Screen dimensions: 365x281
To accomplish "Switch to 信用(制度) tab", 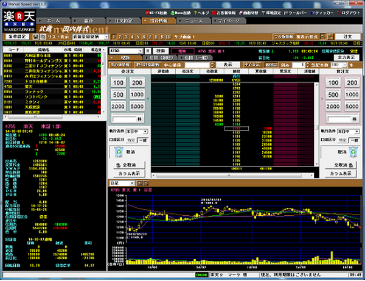I will (x=161, y=57).
